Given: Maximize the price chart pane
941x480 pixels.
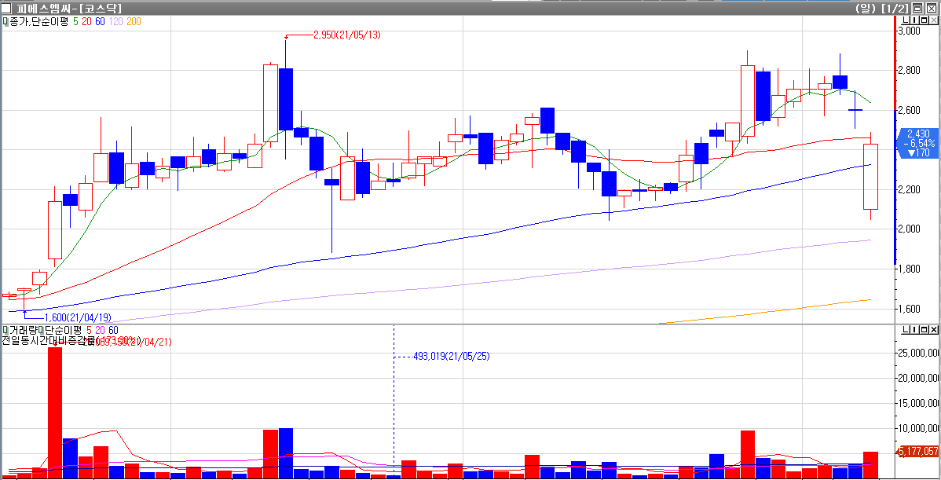Looking at the screenshot, I should pyautogui.click(x=924, y=21).
